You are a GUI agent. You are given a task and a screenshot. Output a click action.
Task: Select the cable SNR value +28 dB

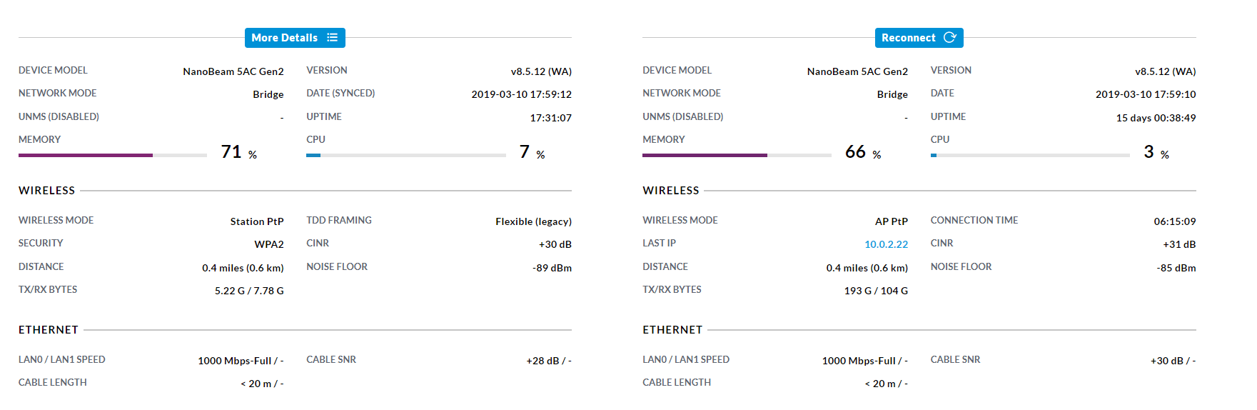point(542,361)
